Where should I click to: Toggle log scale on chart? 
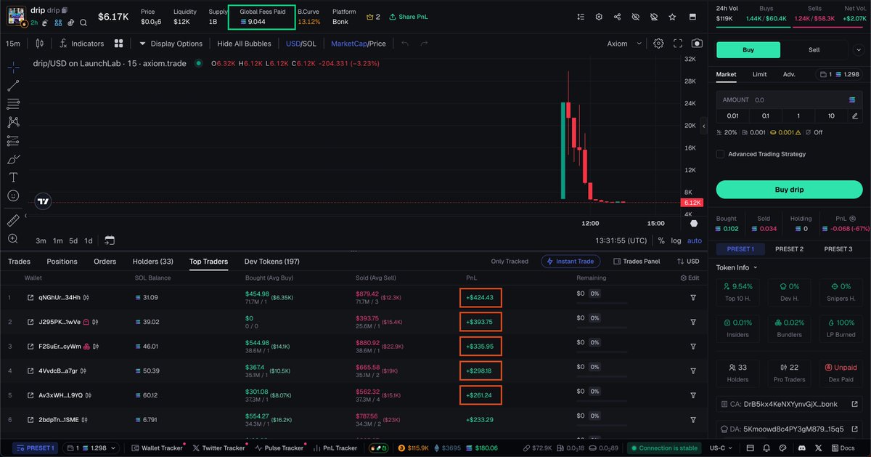676,240
